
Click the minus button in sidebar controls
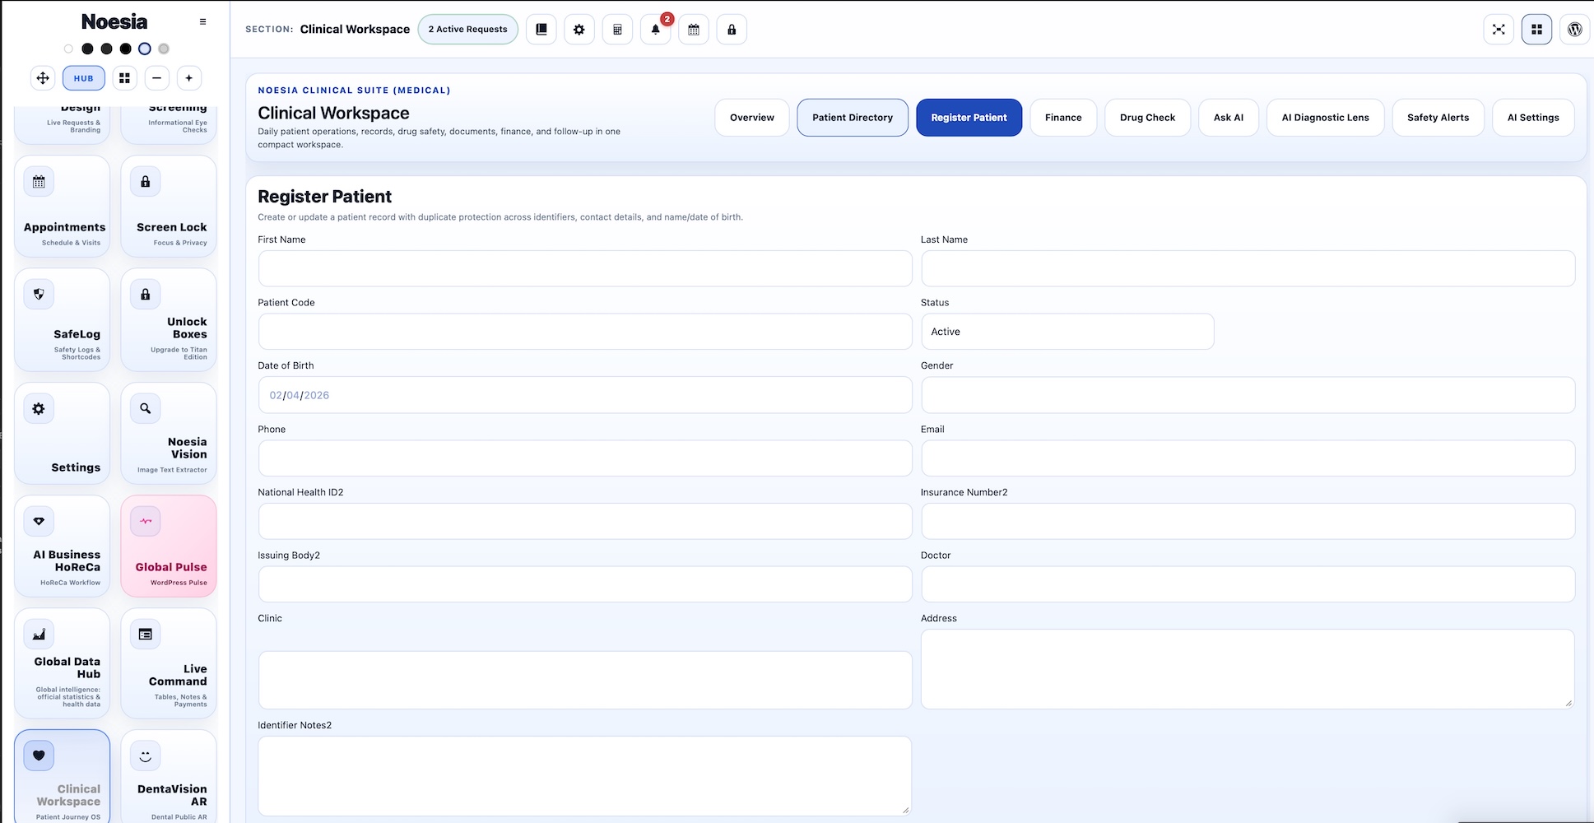tap(156, 78)
